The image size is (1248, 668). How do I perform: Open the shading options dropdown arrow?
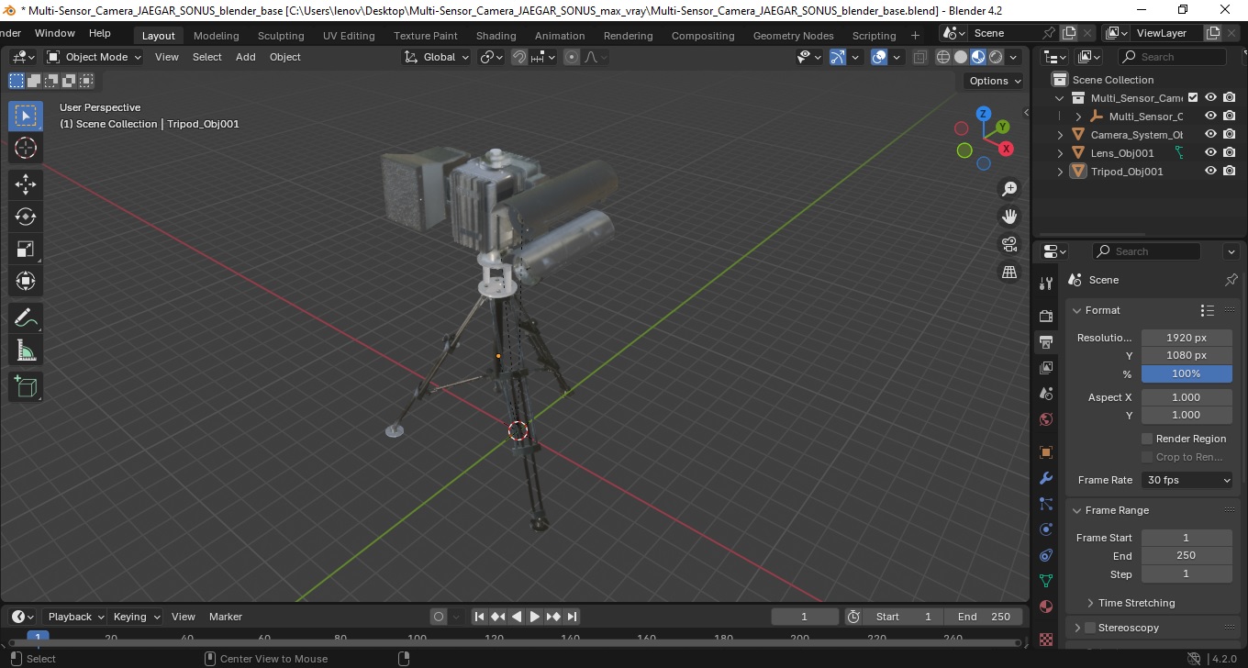pyautogui.click(x=1013, y=57)
